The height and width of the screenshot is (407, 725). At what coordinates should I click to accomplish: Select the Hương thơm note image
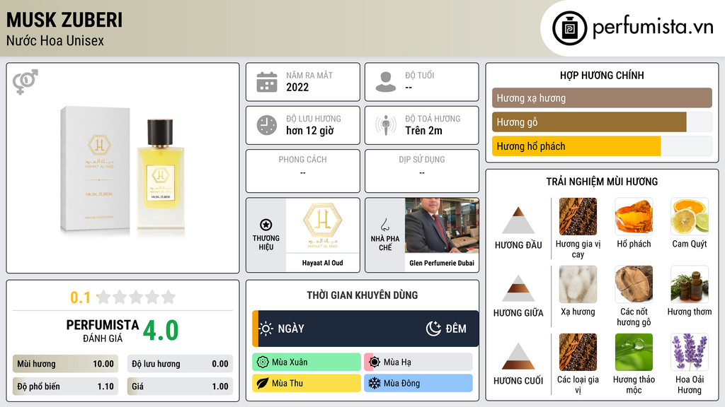690,285
